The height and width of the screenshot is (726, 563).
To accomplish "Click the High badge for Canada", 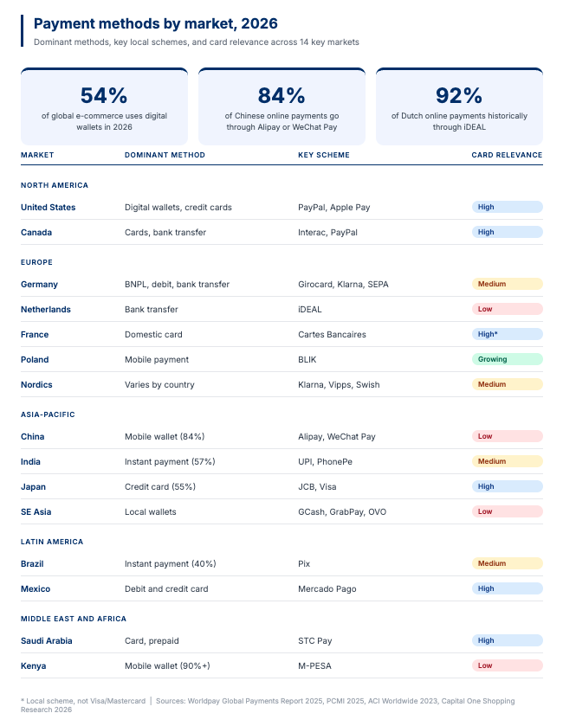I will click(507, 233).
